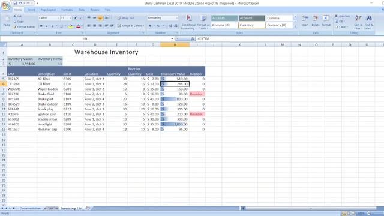Open the Accounting number format dropdown
Viewport: 384px width, 216px height.
pos(176,18)
